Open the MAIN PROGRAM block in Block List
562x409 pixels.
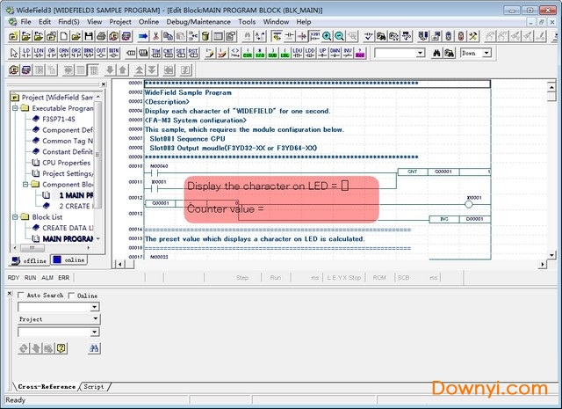67,238
